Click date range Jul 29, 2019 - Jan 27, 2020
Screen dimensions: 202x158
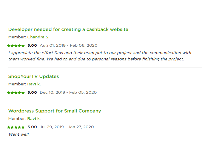tap(67, 127)
